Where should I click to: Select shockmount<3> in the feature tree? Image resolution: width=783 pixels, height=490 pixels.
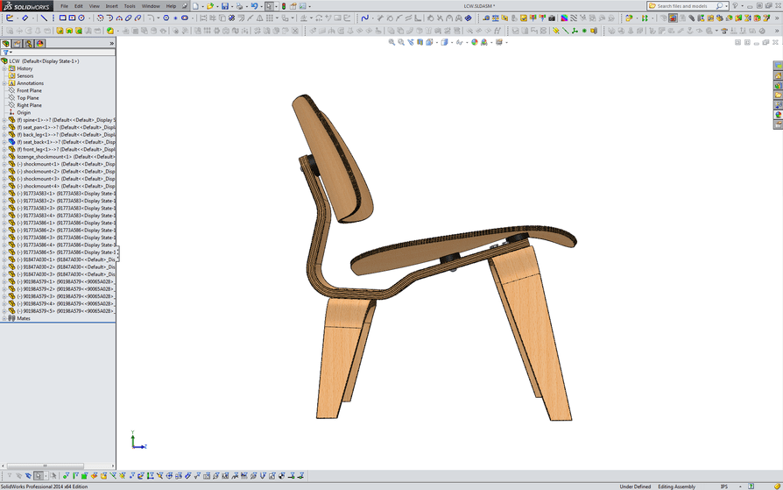66,179
